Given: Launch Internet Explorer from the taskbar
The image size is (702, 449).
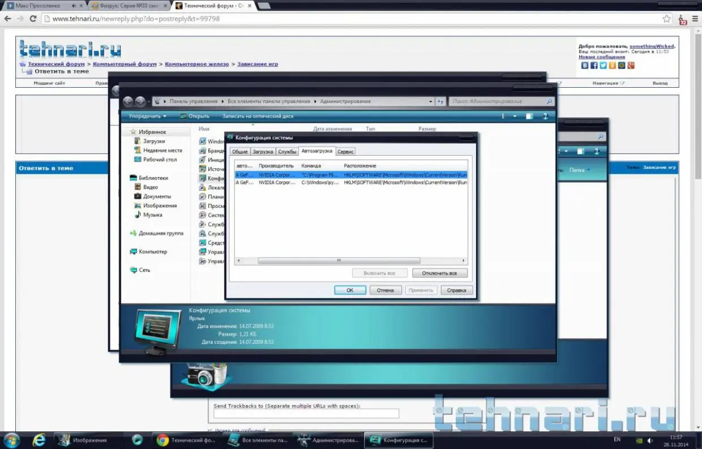Looking at the screenshot, I should tap(39, 440).
